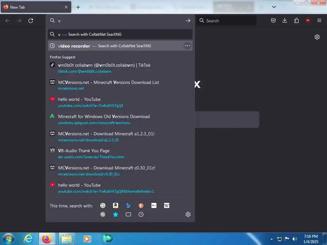Open the search settings gear in dropdown
The image size is (327, 245).
[188, 214]
